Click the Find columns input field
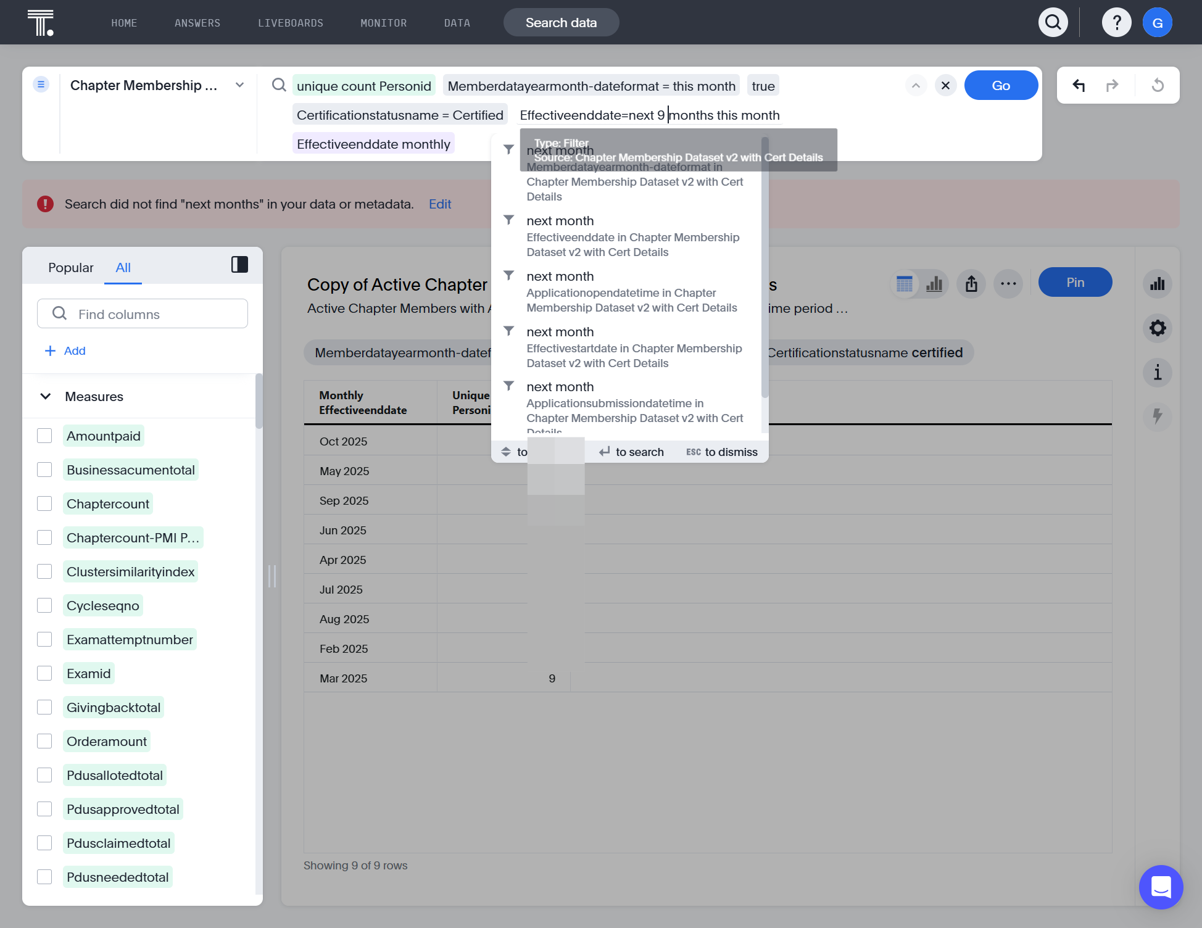Viewport: 1202px width, 928px height. coord(143,314)
